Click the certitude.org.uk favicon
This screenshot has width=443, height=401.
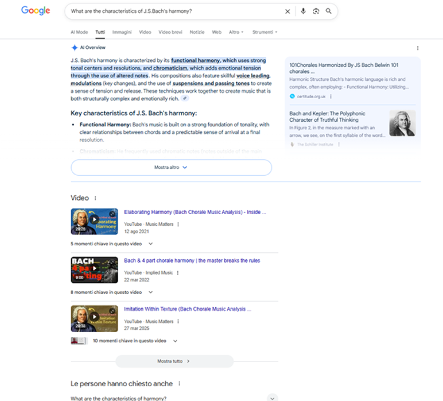tap(292, 96)
